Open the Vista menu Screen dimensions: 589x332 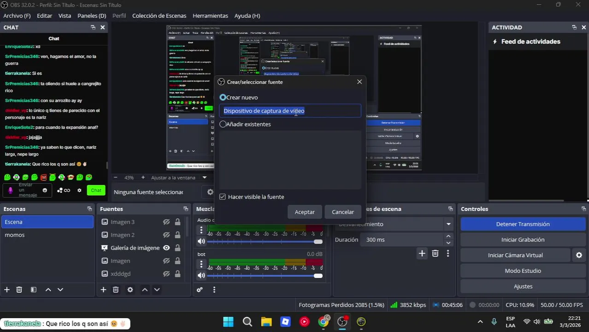click(x=65, y=16)
